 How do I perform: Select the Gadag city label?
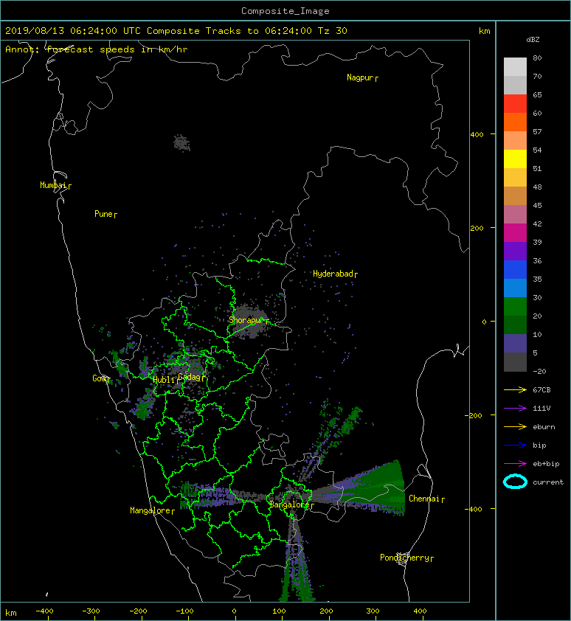click(x=190, y=377)
